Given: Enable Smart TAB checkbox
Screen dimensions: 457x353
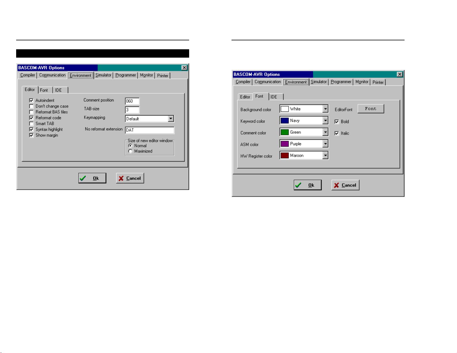Looking at the screenshot, I should 31,124.
